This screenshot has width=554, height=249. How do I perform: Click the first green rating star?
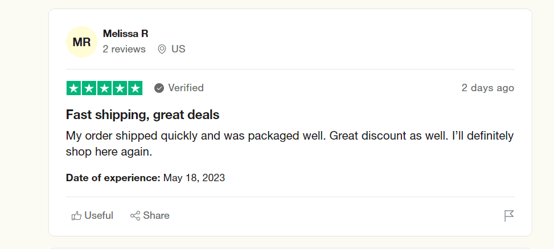[x=73, y=88]
